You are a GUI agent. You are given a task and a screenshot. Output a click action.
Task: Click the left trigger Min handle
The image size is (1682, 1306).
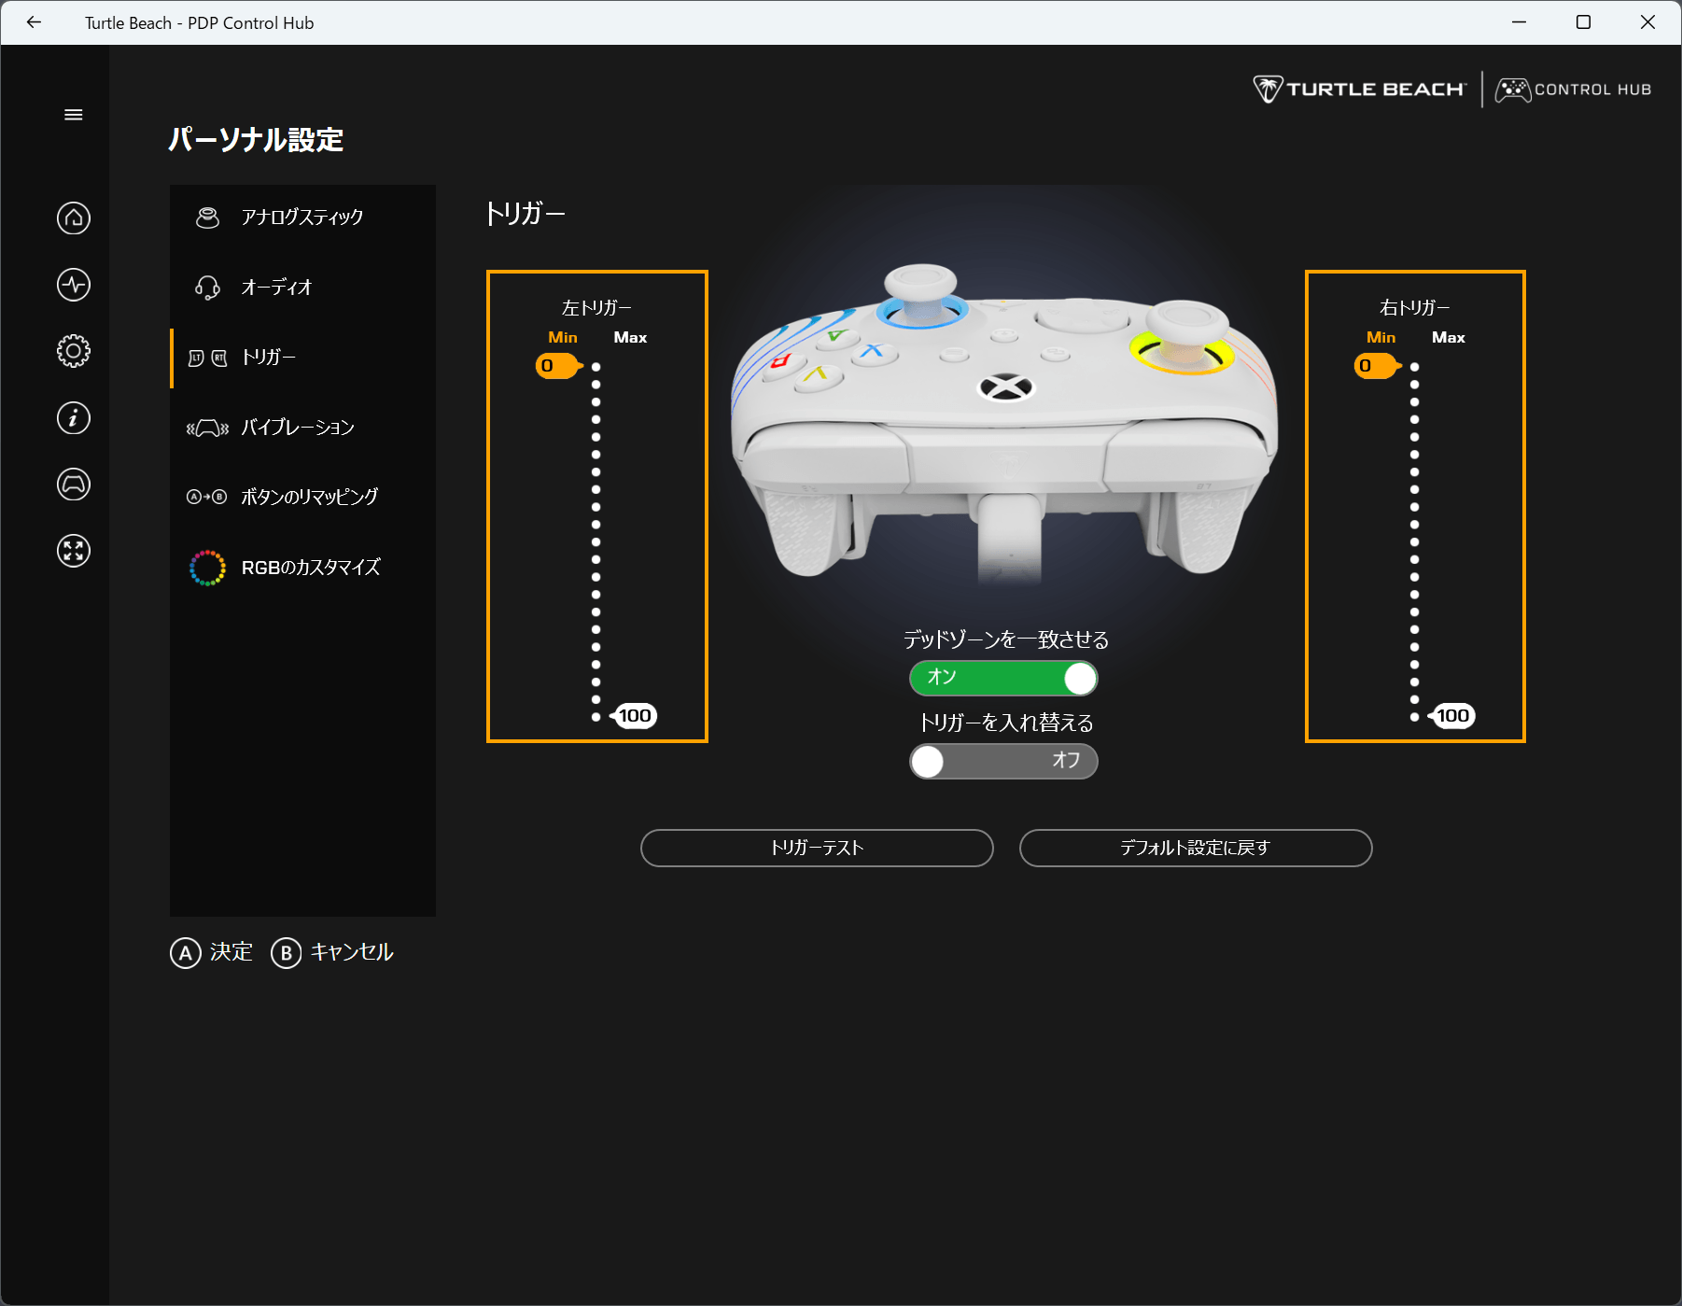556,366
